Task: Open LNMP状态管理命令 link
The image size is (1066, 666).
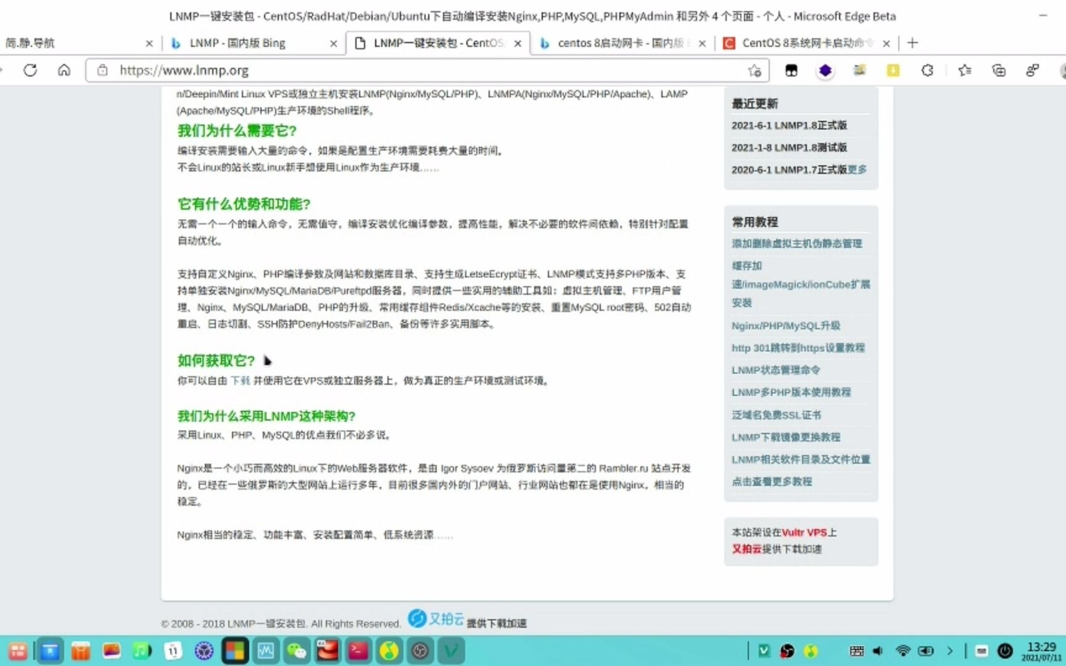Action: click(775, 370)
